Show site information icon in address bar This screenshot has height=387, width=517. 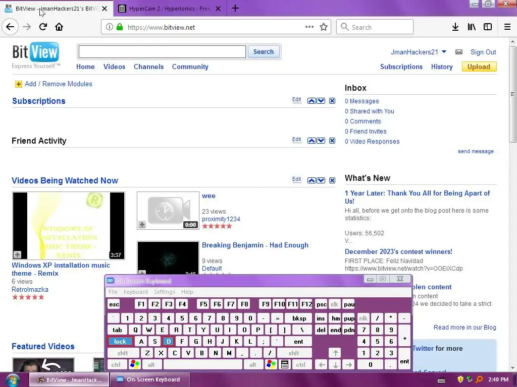[x=110, y=27]
